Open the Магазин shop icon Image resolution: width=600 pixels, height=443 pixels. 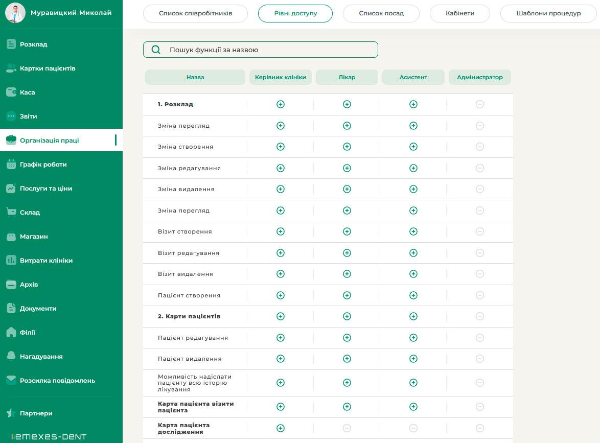tap(11, 237)
